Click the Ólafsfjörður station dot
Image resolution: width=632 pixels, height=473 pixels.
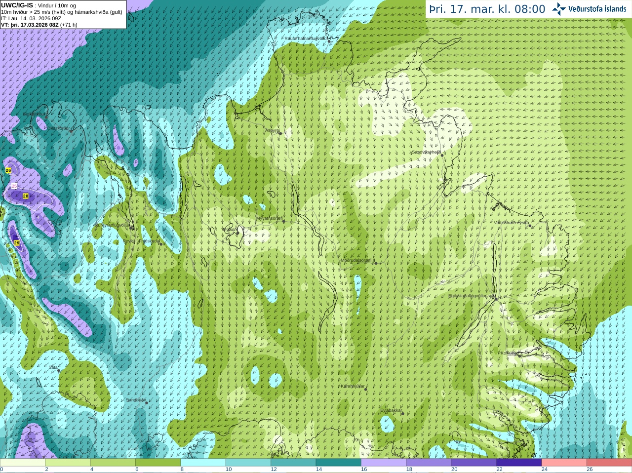[71, 131]
